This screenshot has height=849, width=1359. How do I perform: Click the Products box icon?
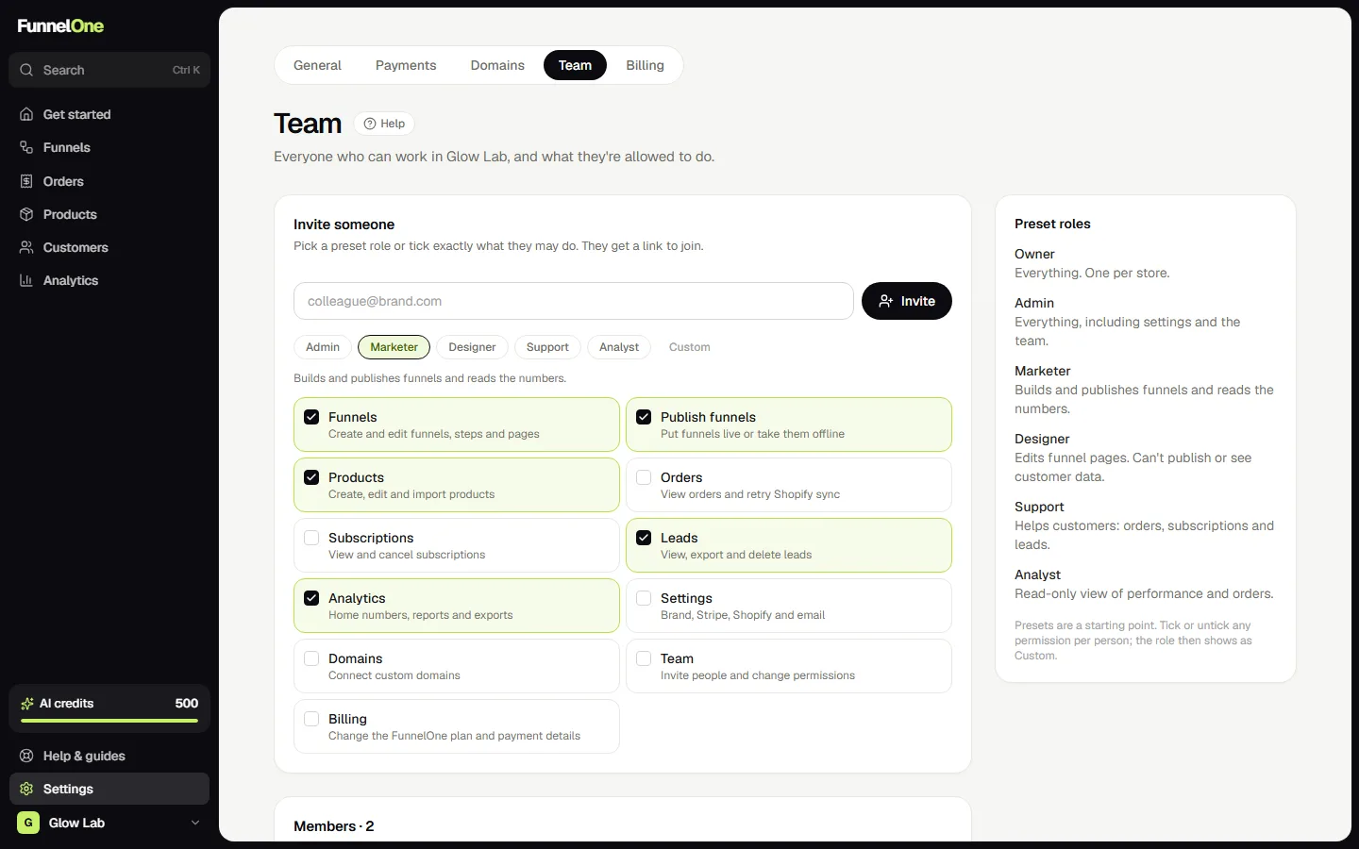26,214
